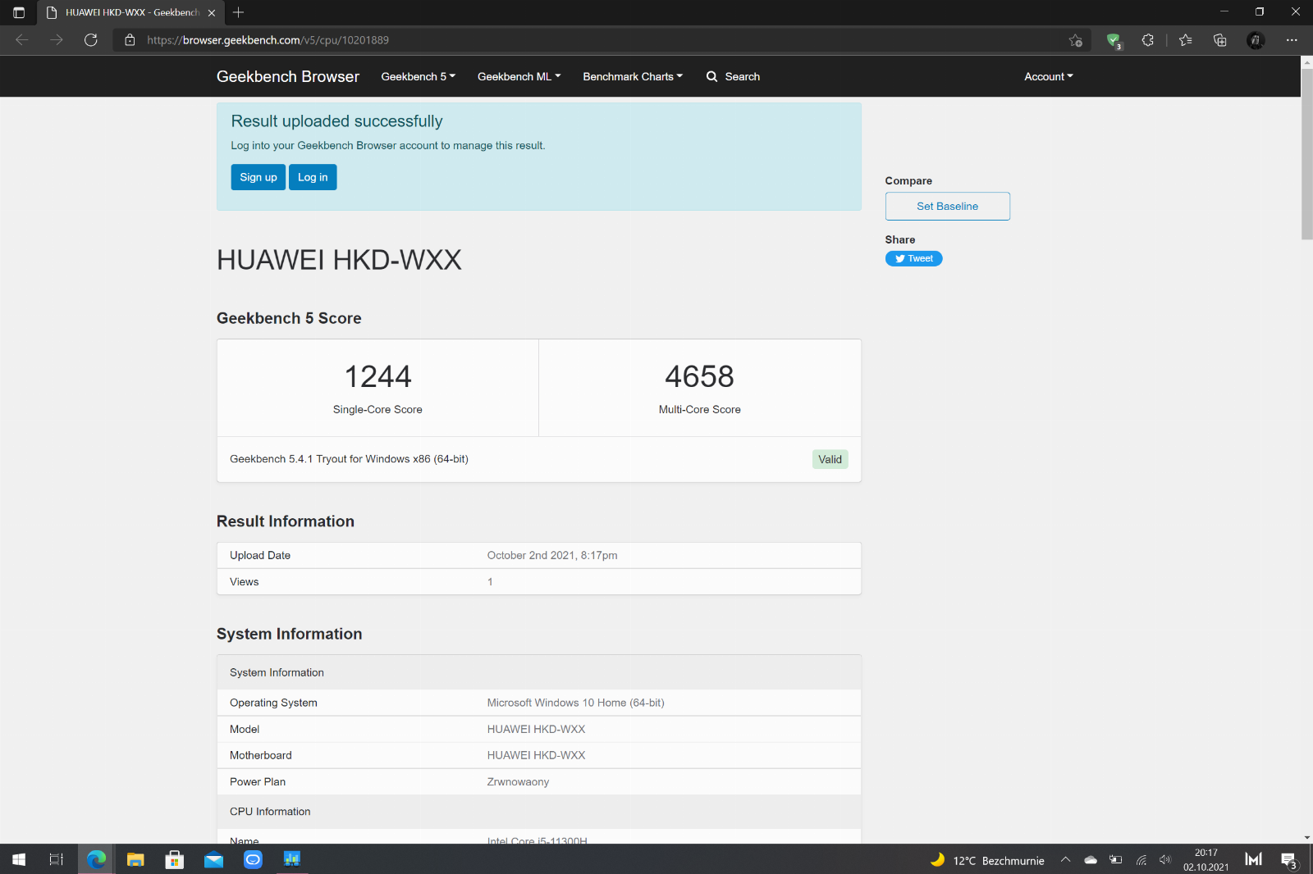Open the Collections icon

tap(1220, 40)
